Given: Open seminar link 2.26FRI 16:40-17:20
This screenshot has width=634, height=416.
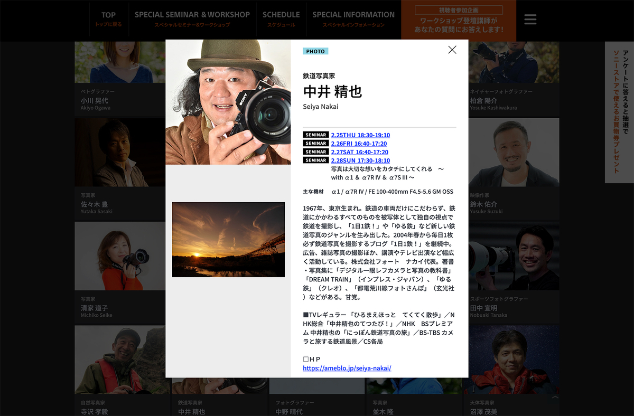Looking at the screenshot, I should 359,144.
